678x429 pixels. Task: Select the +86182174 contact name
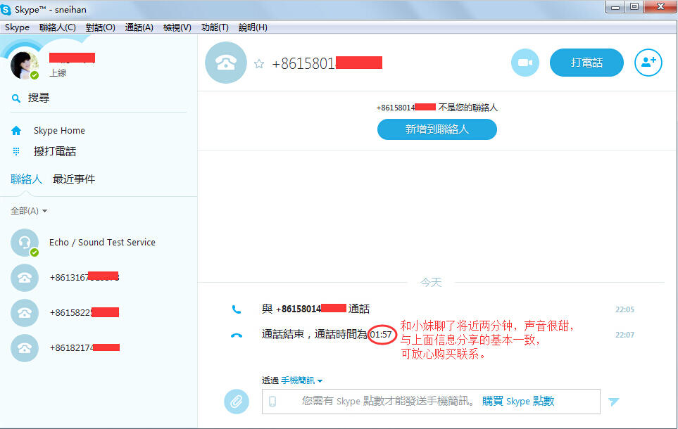pyautogui.click(x=84, y=348)
